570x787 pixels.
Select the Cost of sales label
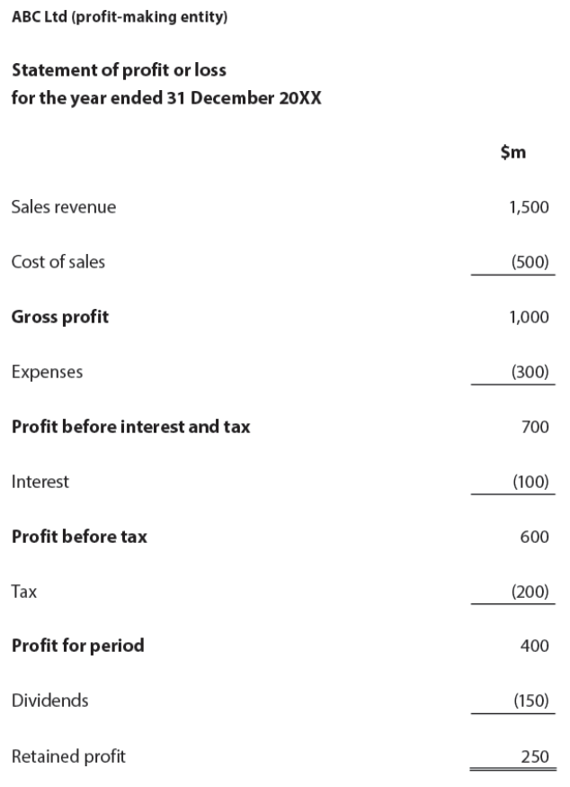tap(58, 261)
